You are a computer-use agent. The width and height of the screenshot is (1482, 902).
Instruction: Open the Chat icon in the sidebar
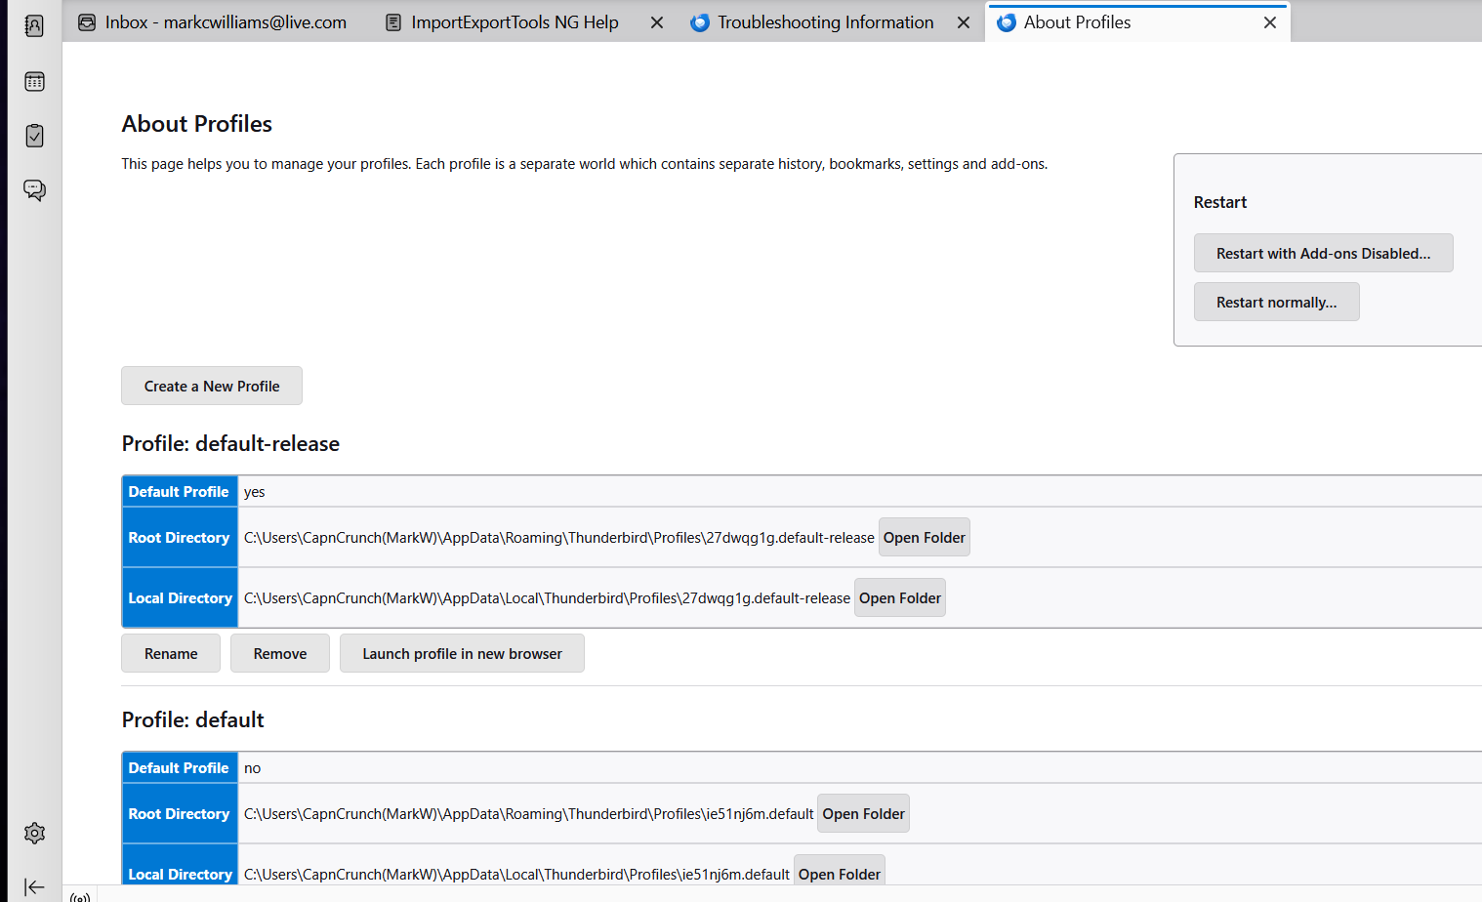pos(34,189)
